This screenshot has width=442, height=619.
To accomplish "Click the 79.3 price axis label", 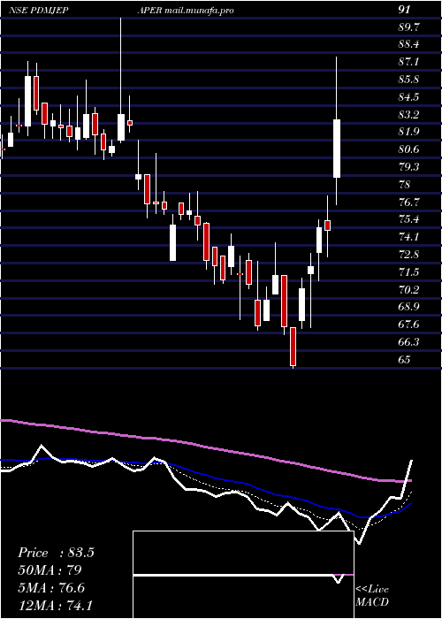I will click(408, 166).
